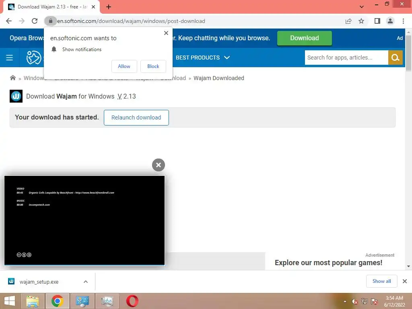Select the Wajam Downloaded breadcrumb

point(219,78)
